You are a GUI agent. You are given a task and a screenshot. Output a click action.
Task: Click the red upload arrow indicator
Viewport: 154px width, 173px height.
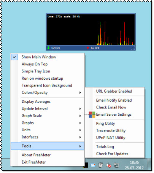[88, 48]
